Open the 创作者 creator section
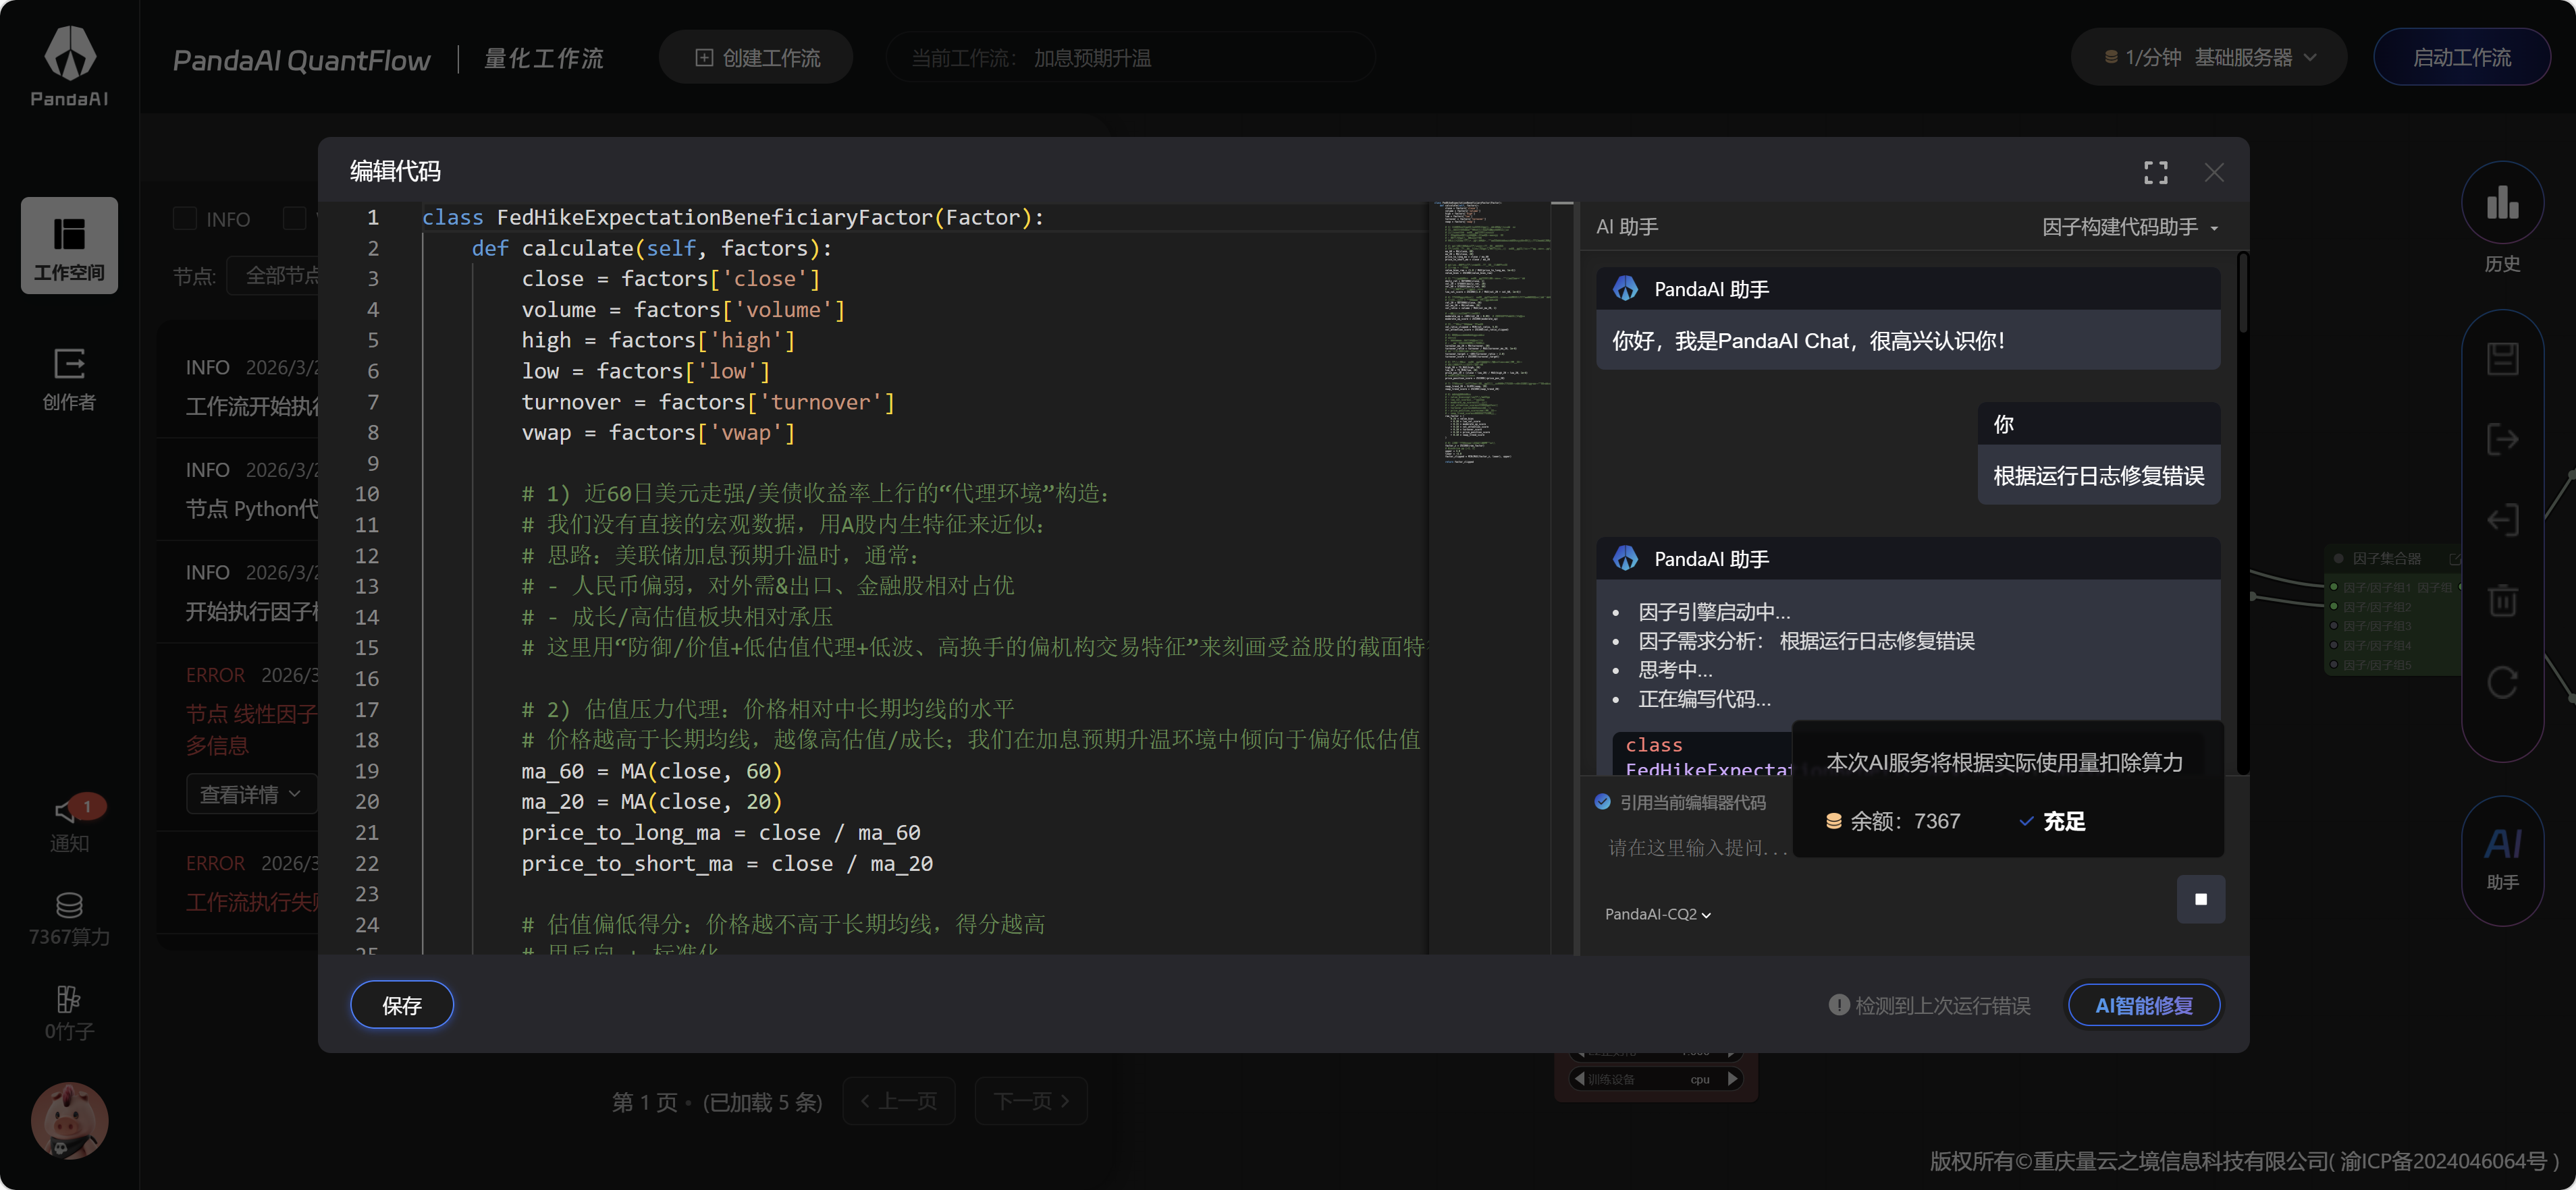The image size is (2576, 1190). point(69,378)
